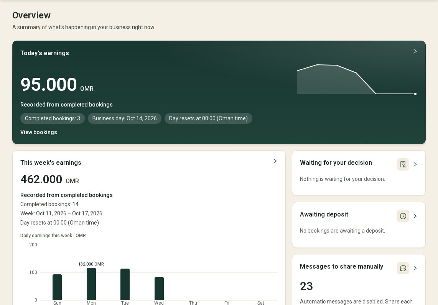Click the Fri label on chart axis
The image size is (438, 305).
tap(227, 303)
